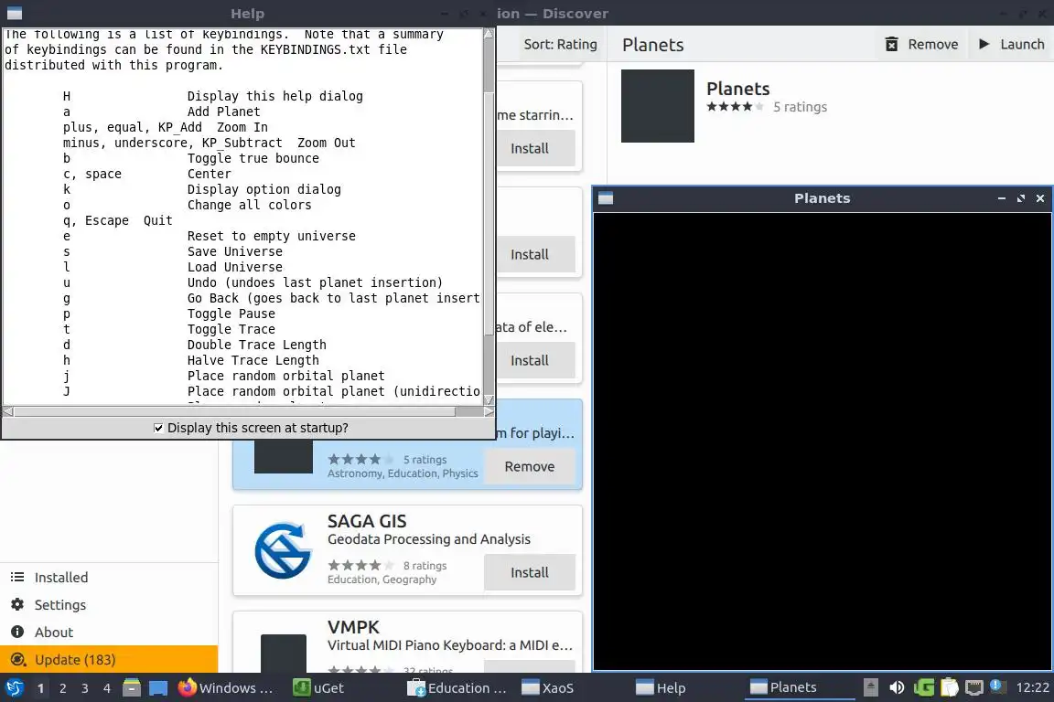Install SAGA GIS
Viewport: 1054px width, 702px height.
click(x=530, y=572)
